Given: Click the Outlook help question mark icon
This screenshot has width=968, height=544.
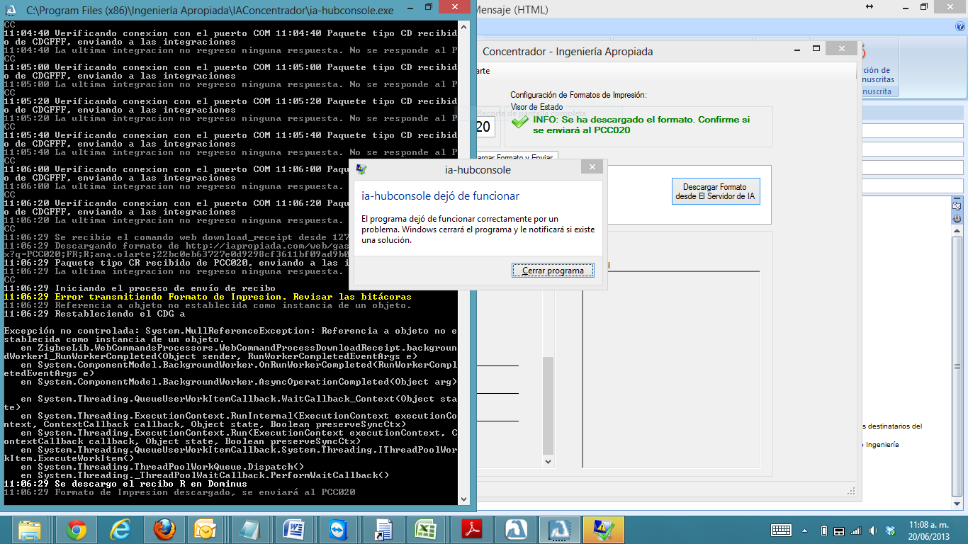Looking at the screenshot, I should (x=960, y=26).
